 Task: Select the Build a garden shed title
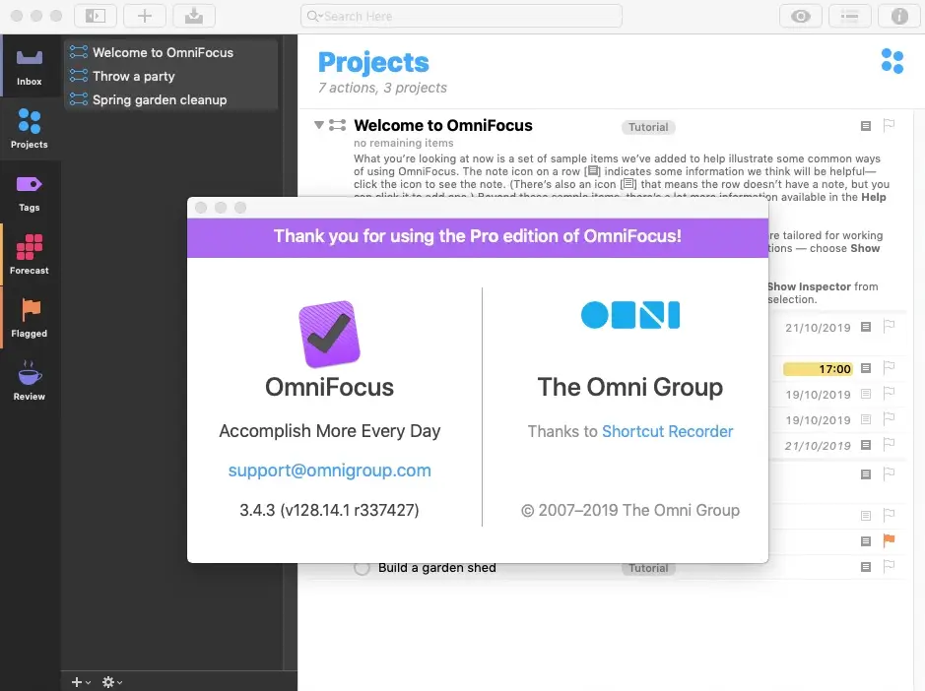(437, 568)
